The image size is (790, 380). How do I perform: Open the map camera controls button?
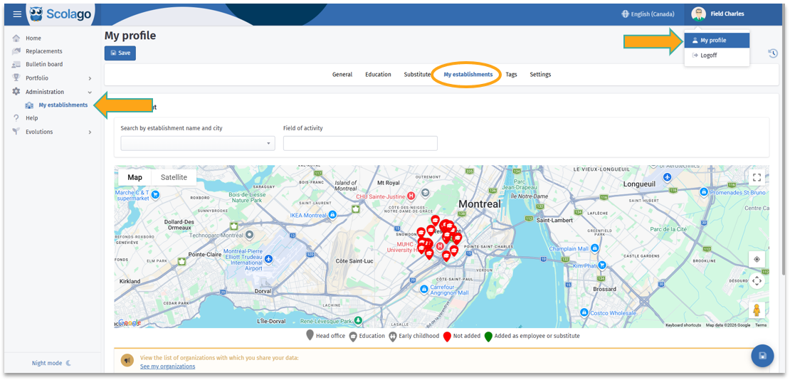[757, 280]
